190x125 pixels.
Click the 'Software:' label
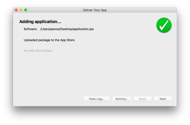30,29
